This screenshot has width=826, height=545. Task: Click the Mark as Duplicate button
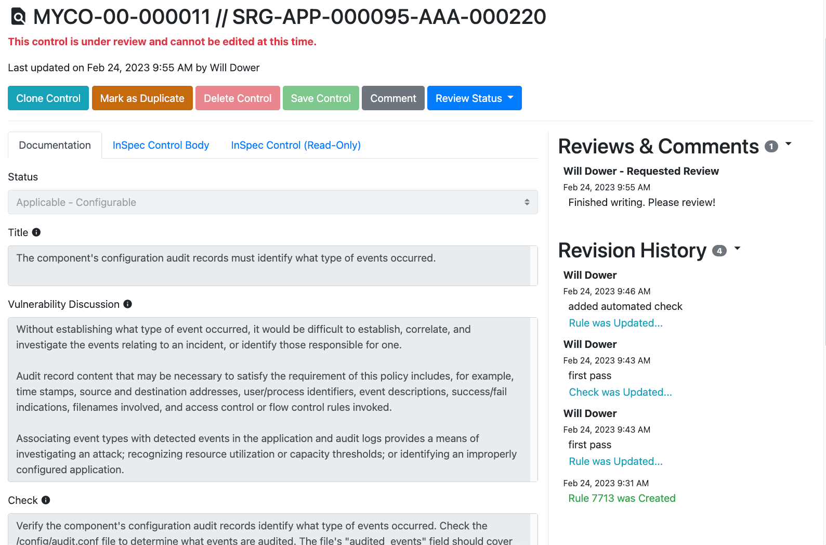click(x=142, y=98)
